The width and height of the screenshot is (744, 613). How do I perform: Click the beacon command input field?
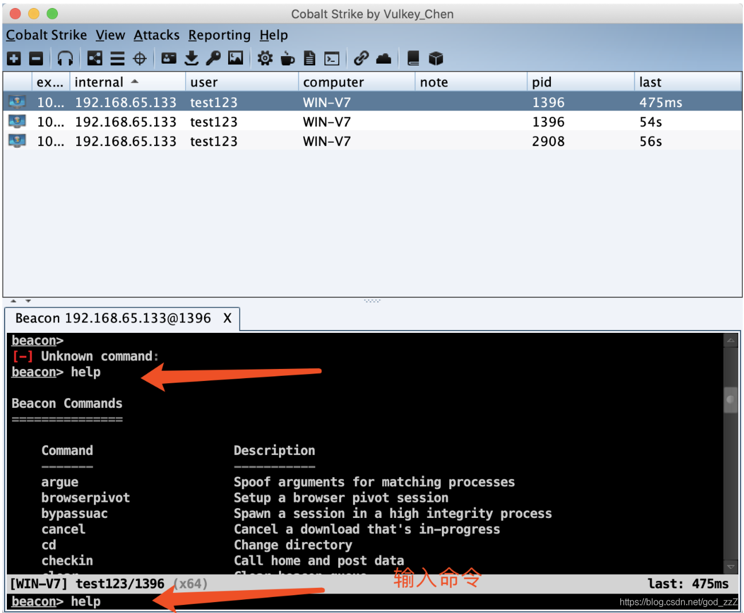coord(373,602)
